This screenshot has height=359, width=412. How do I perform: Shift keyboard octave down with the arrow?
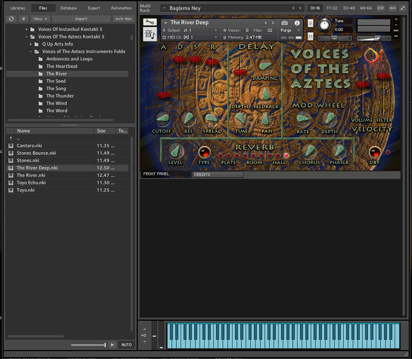[144, 342]
